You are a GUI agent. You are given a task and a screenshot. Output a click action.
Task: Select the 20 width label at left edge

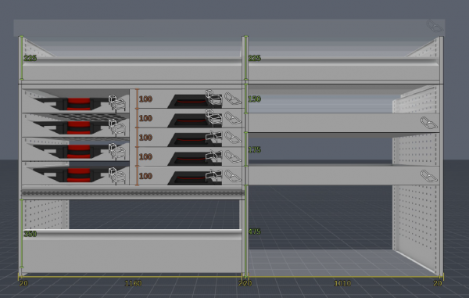point(23,283)
